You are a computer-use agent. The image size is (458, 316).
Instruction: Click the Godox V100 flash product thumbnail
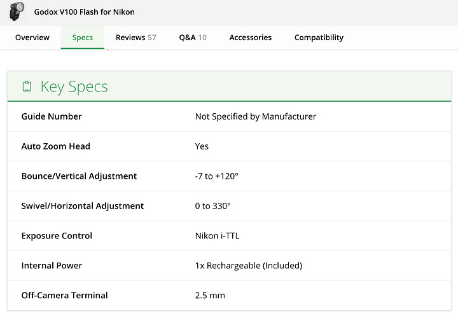coord(17,11)
